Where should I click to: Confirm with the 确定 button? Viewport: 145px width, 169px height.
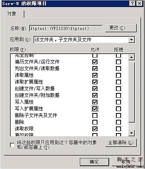(x=94, y=162)
